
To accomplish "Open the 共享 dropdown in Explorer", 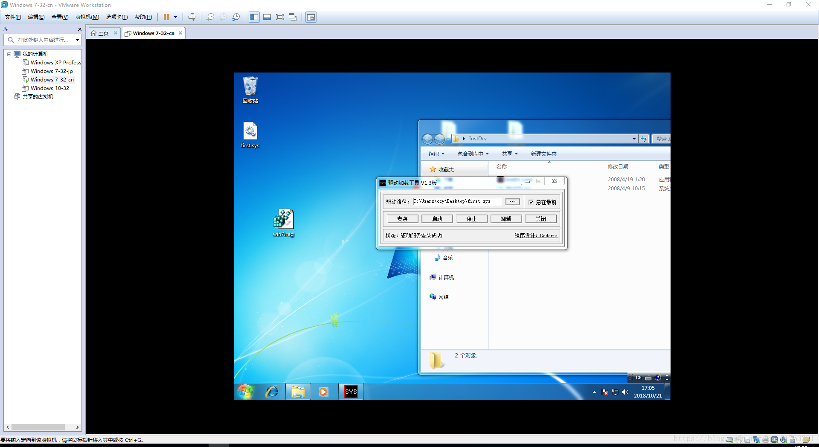I will tap(510, 154).
